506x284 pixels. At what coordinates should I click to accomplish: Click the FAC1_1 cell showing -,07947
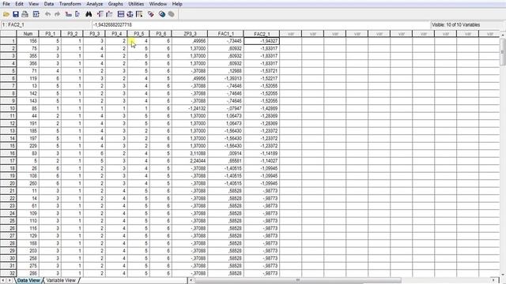click(225, 109)
